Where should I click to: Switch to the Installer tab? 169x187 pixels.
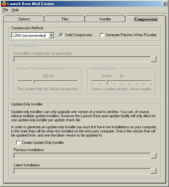105,19
